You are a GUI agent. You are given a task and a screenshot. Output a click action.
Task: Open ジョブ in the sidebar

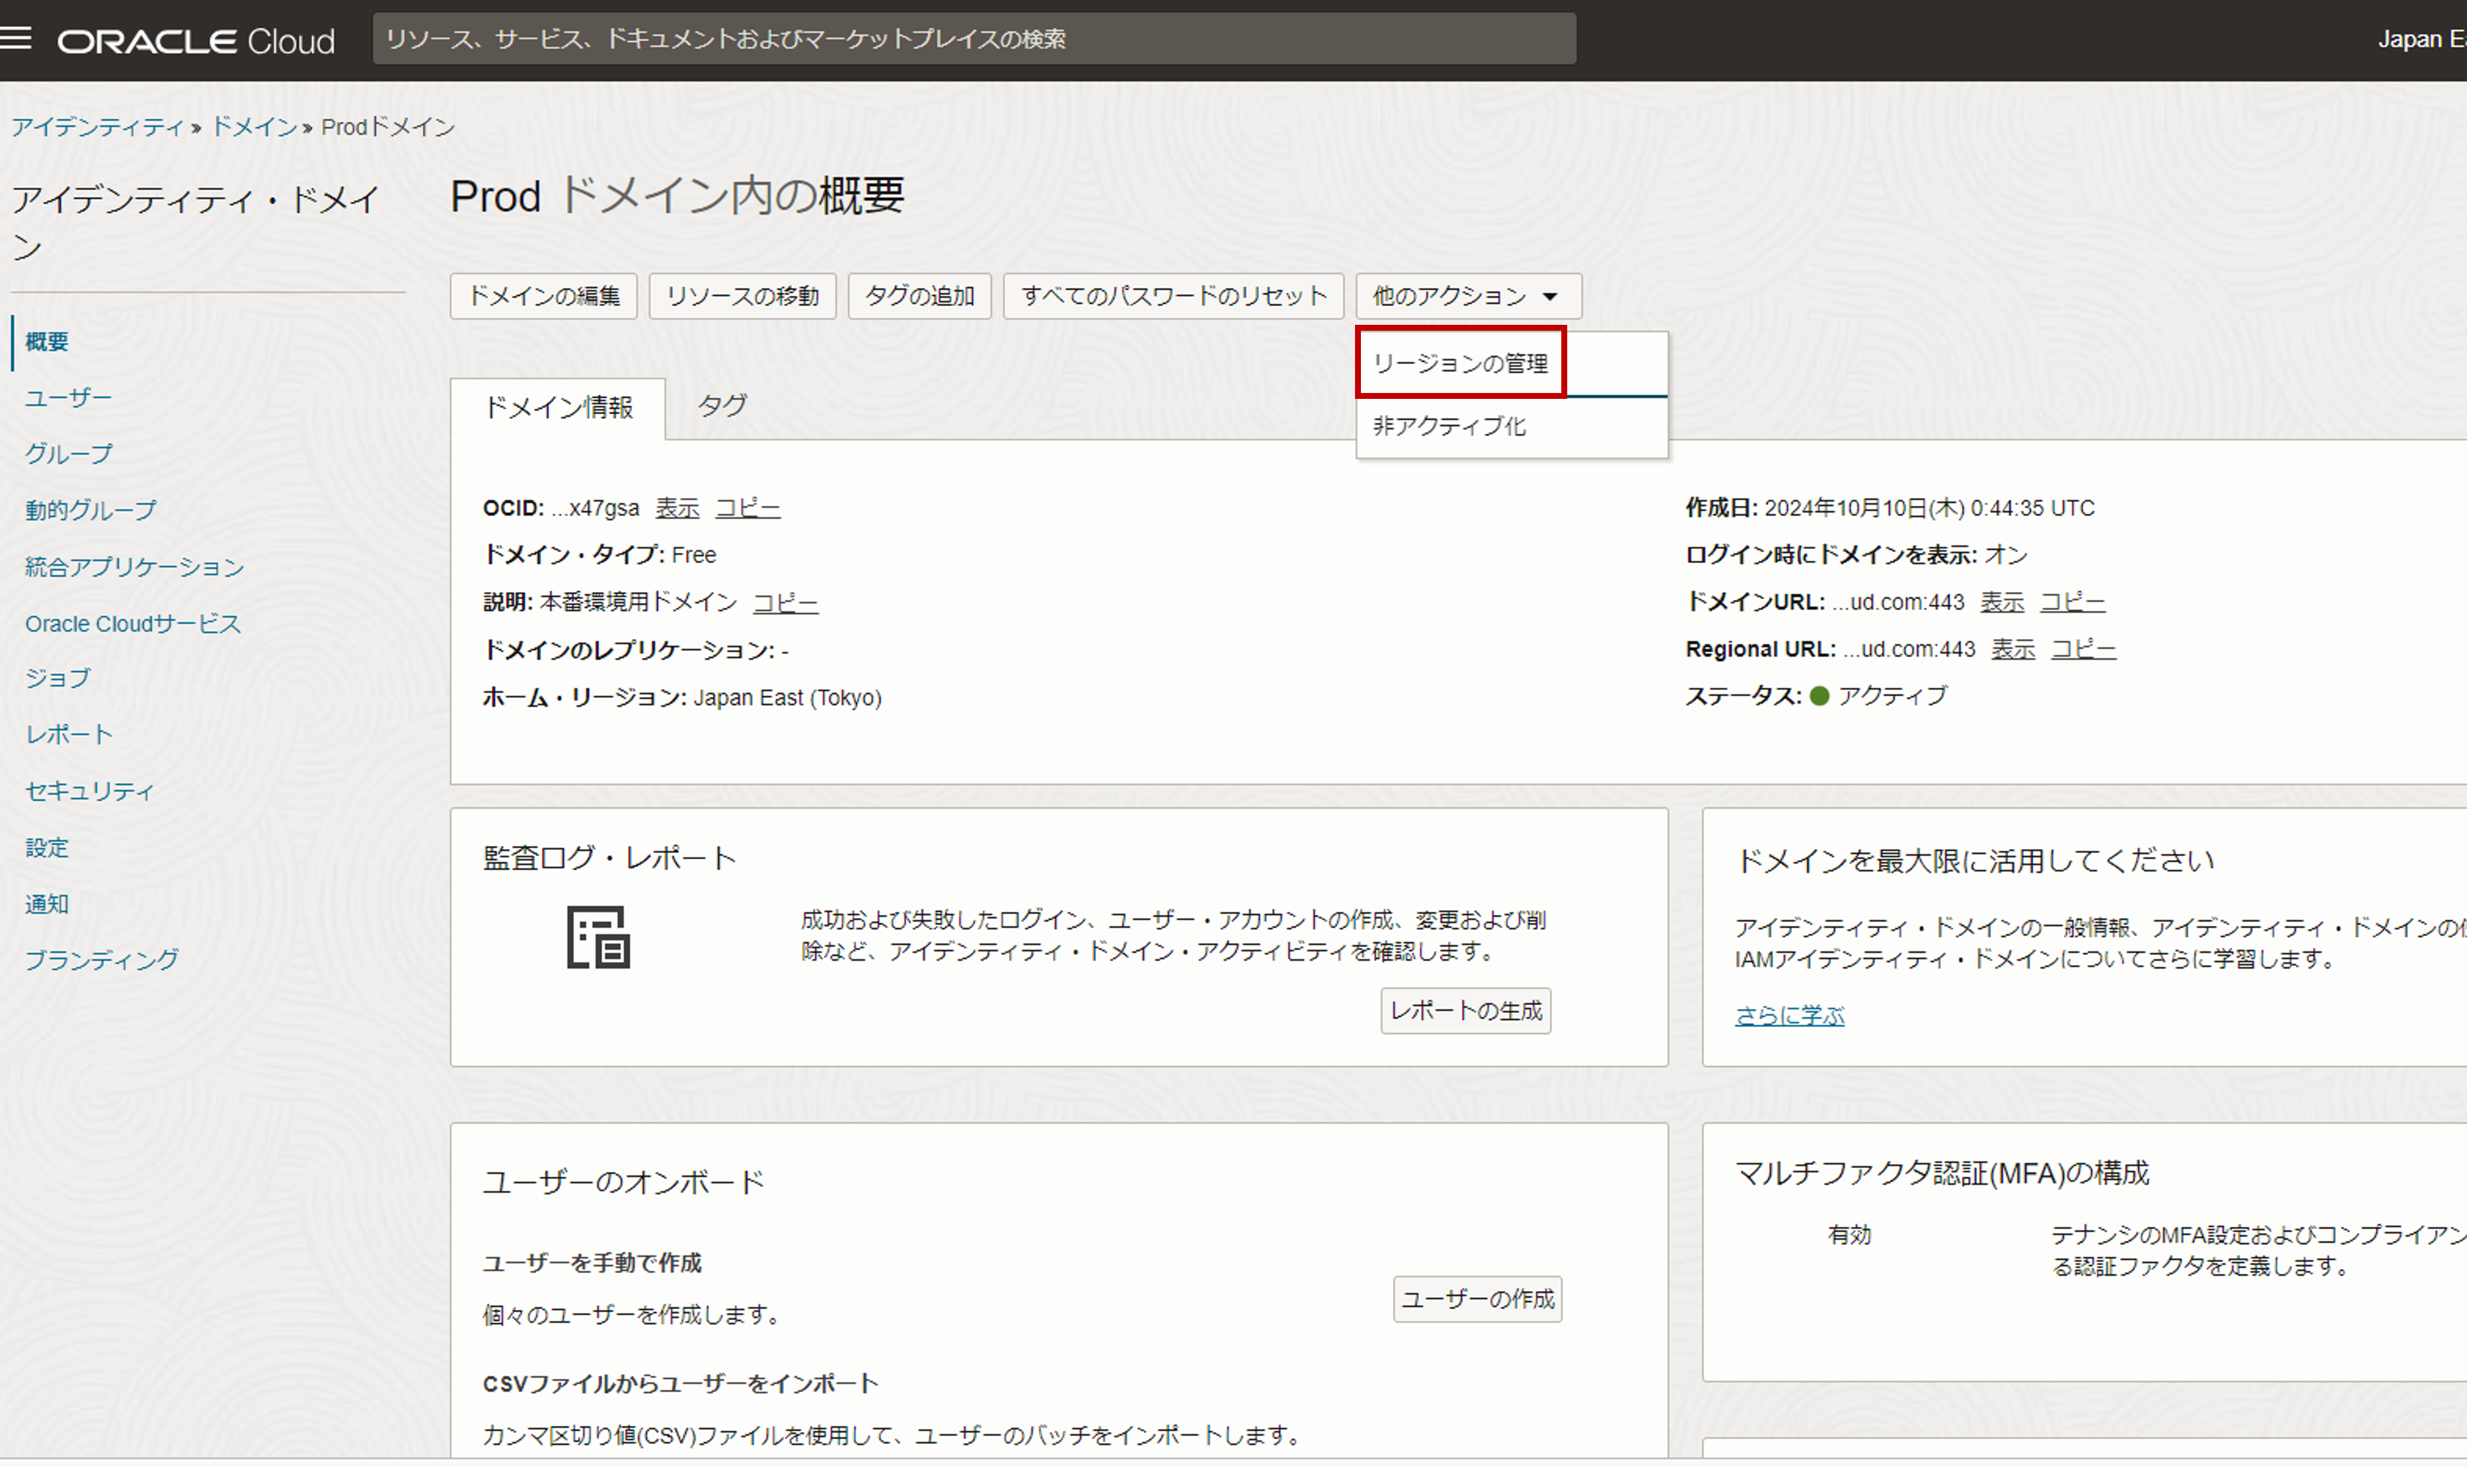[x=57, y=678]
